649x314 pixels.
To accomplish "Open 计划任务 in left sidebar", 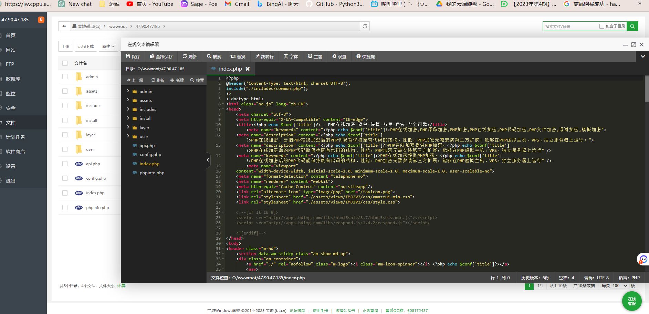I will coord(15,137).
